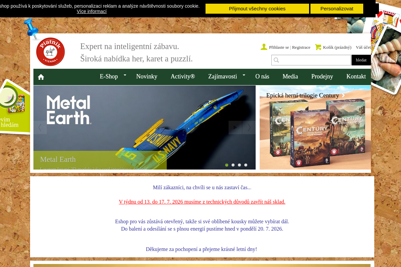The height and width of the screenshot is (267, 401).
Task: Click the Expert na inteligentní zábavu slogan
Action: [x=130, y=46]
